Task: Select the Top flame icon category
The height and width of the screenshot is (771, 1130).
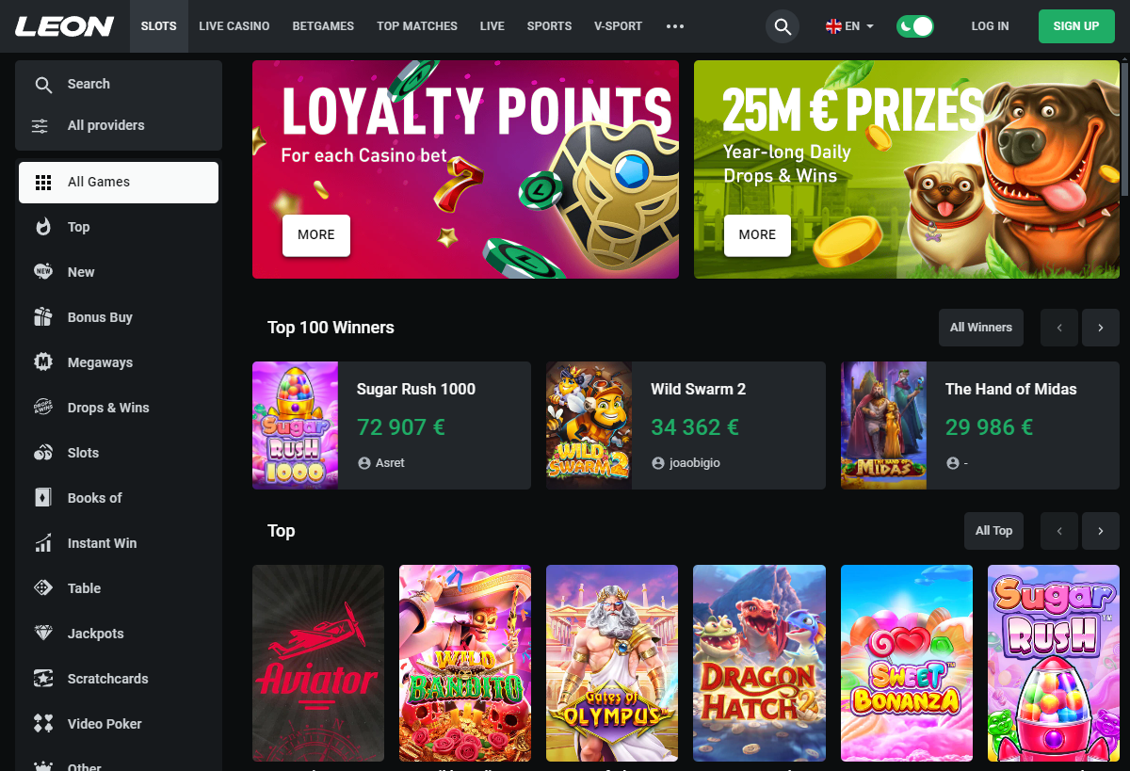Action: (x=42, y=227)
